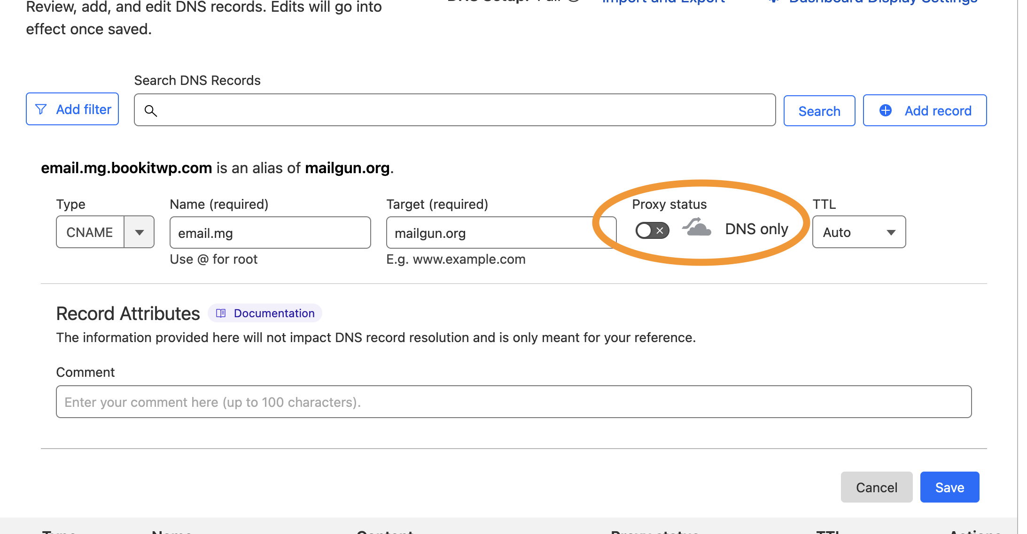Image resolution: width=1027 pixels, height=534 pixels.
Task: Click the plus icon on Add record
Action: pos(885,110)
